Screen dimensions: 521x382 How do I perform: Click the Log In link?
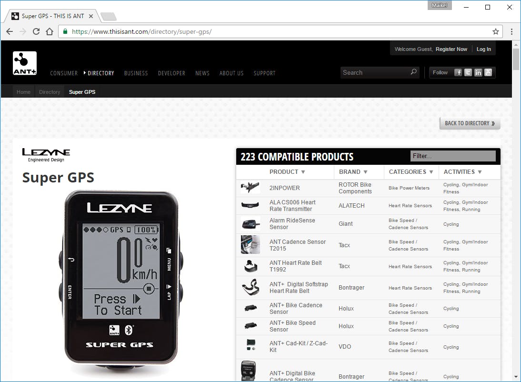(x=483, y=49)
